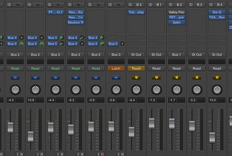Viewport: 232px width, 156px height.
Task: Click the yellow aux icon on the -1.7 channel
Action: click(x=176, y=78)
